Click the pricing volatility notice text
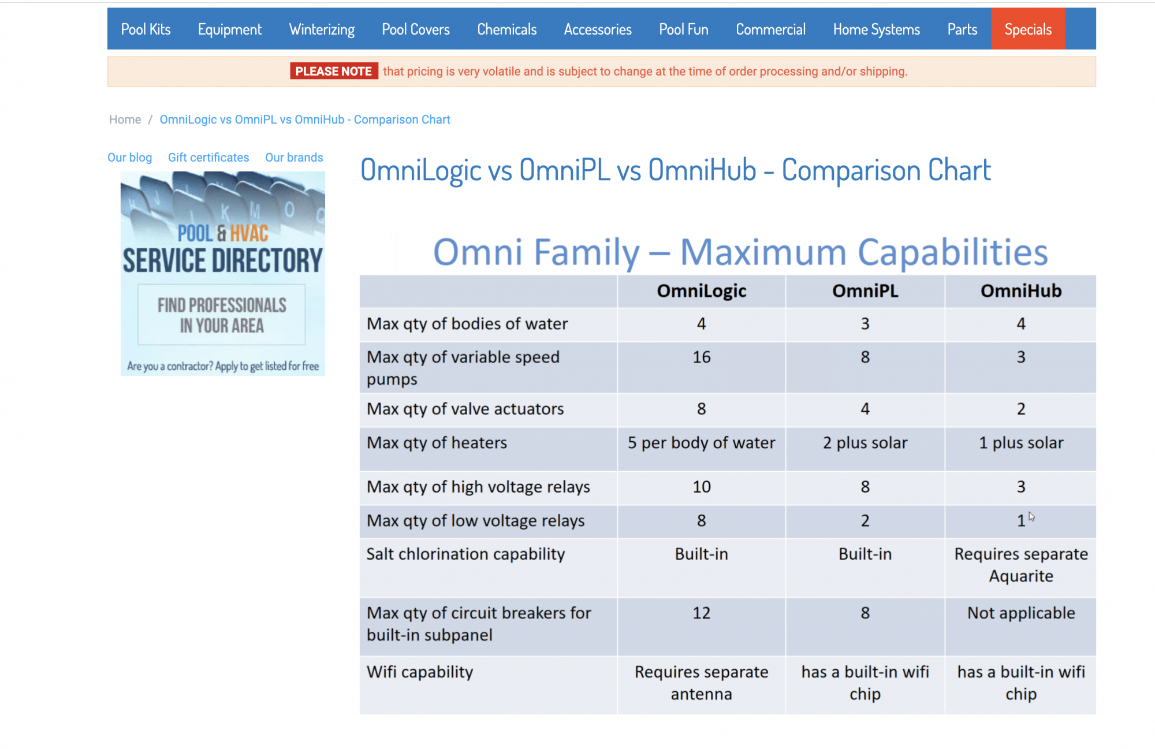1155x749 pixels. tap(645, 71)
